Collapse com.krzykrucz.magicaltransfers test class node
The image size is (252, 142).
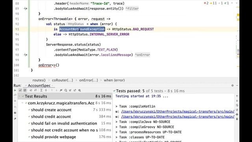click(22, 103)
